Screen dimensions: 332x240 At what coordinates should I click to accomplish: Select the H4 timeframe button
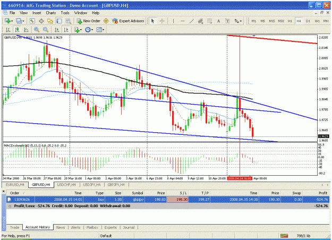point(299,21)
